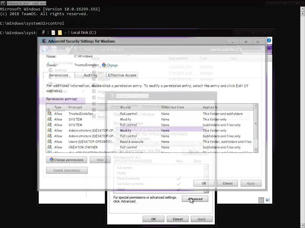Click the cmd window scroll up arrow

(x=303, y=9)
